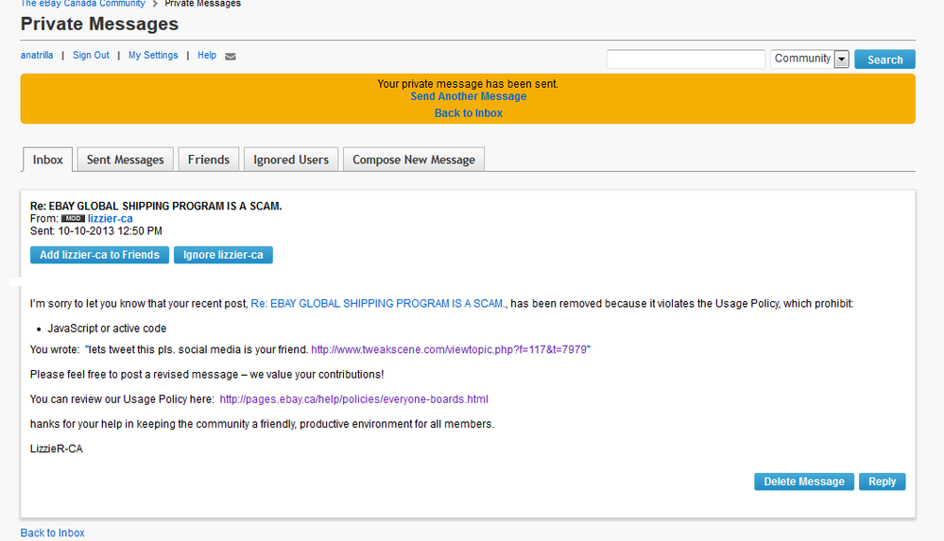Viewport: 944px width, 541px height.
Task: Open the anatrilla profile link
Action: tap(37, 56)
